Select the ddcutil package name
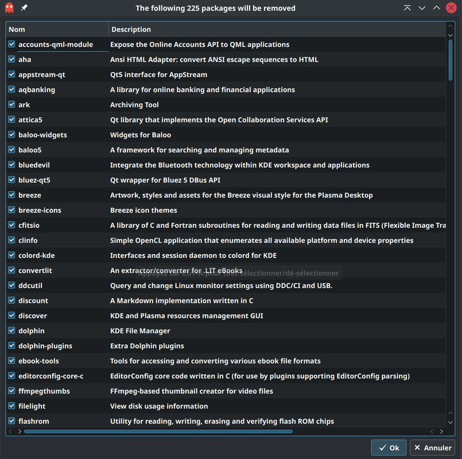This screenshot has height=459, width=462. click(x=30, y=286)
